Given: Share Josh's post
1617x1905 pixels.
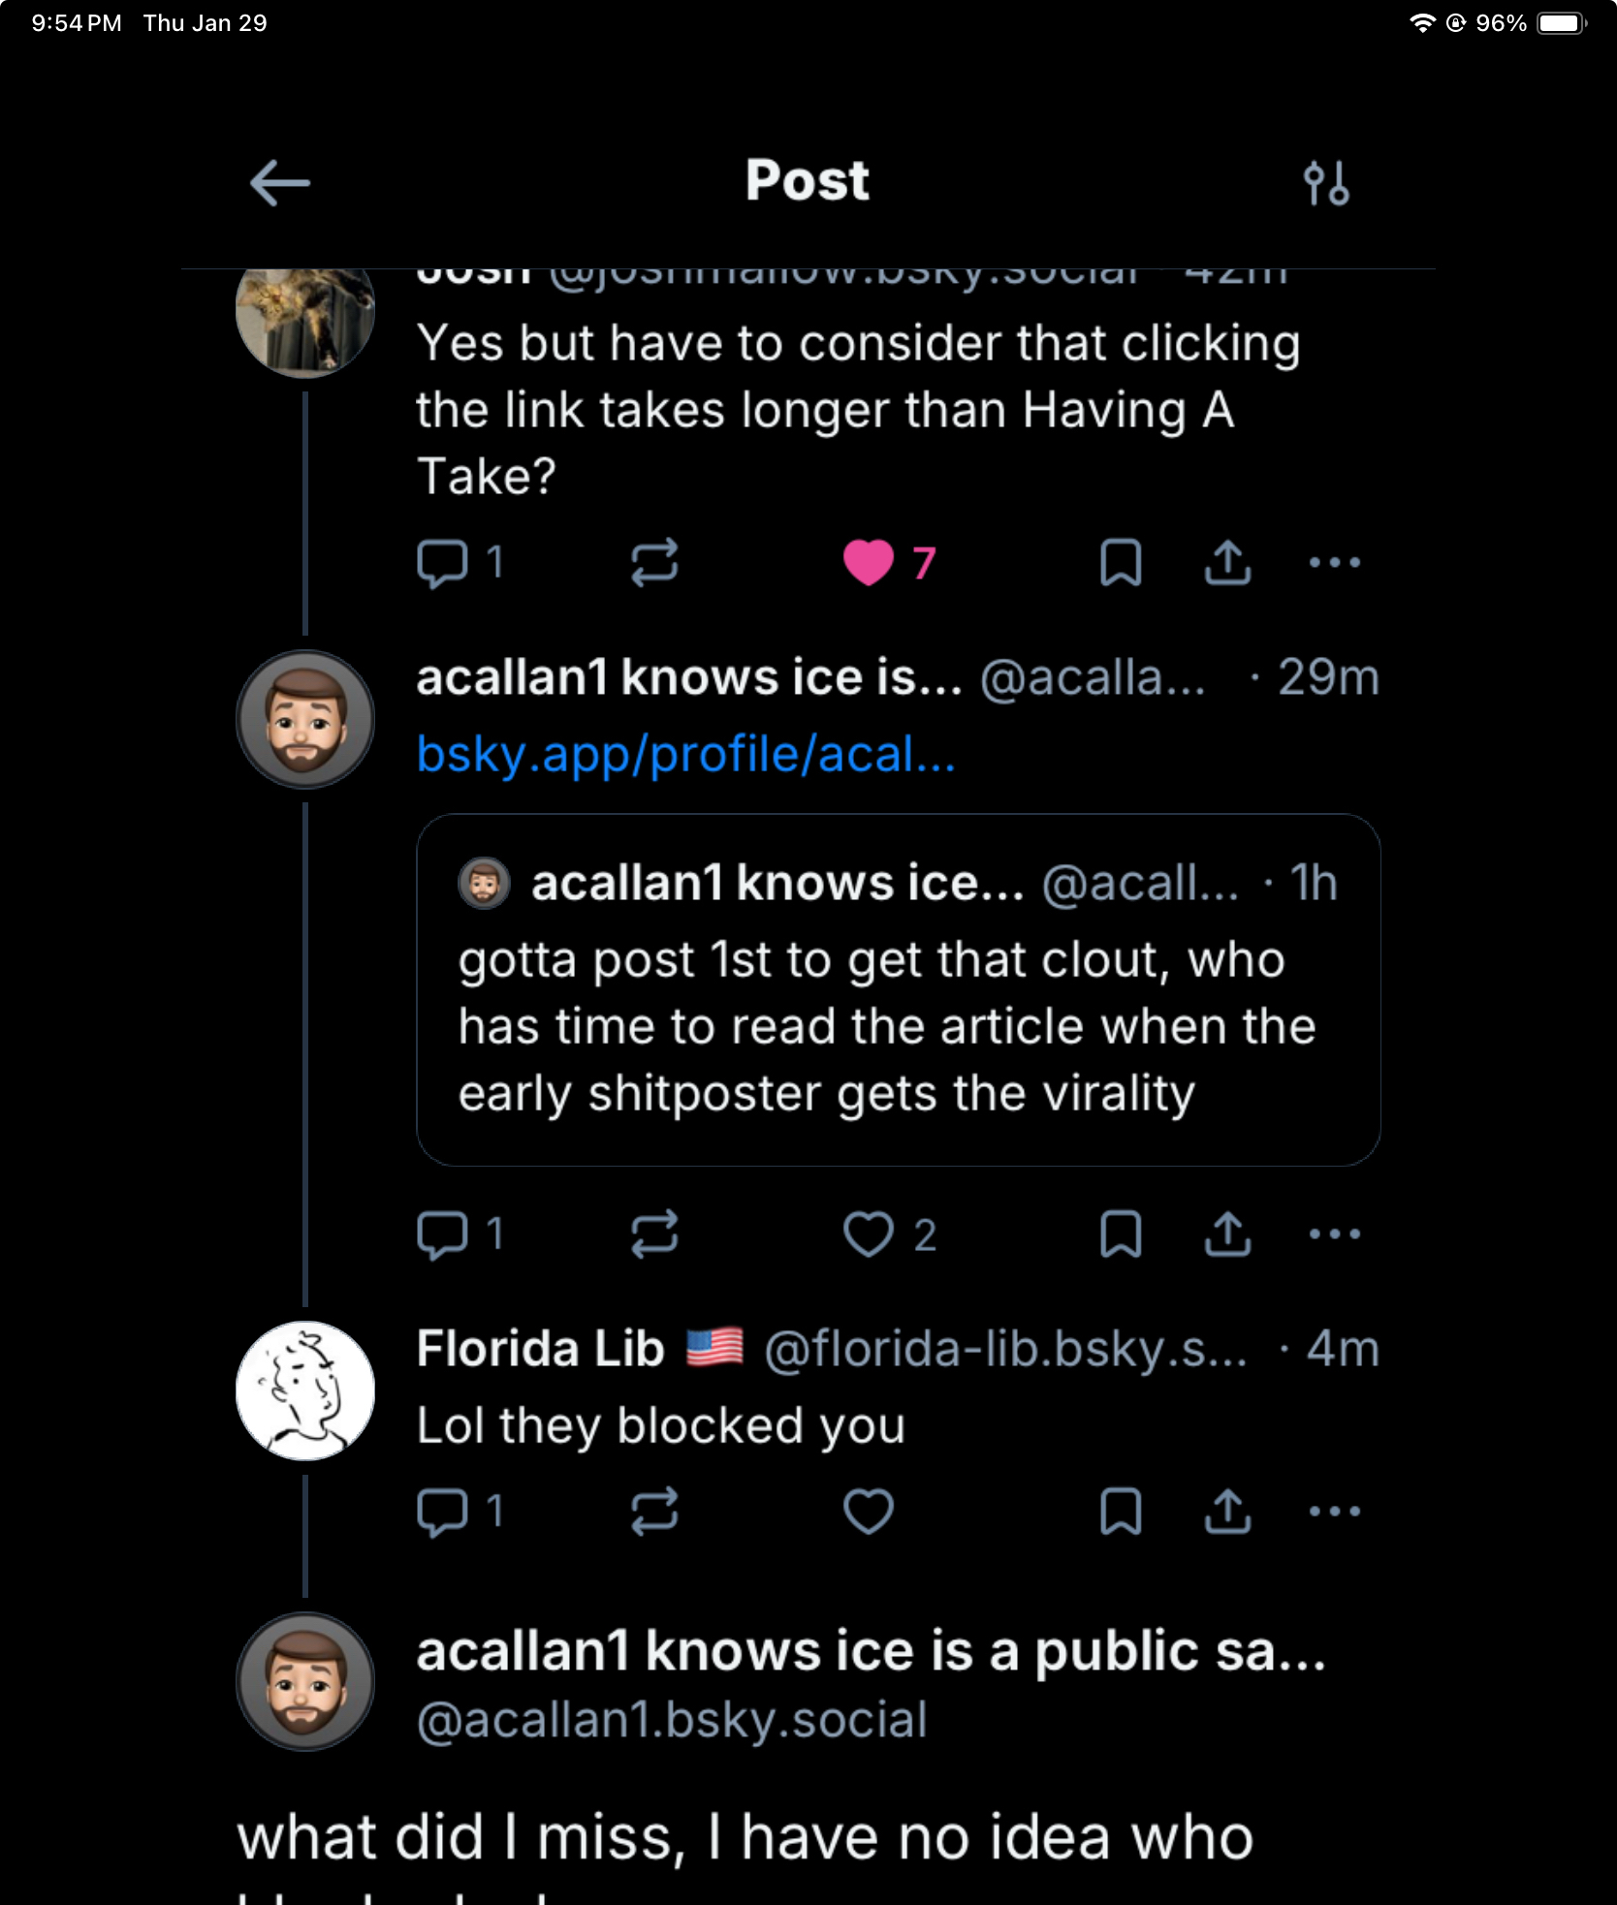Looking at the screenshot, I should coord(1227,562).
